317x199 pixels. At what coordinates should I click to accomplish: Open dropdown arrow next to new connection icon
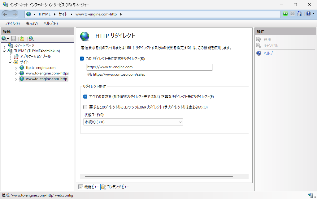click(8, 39)
